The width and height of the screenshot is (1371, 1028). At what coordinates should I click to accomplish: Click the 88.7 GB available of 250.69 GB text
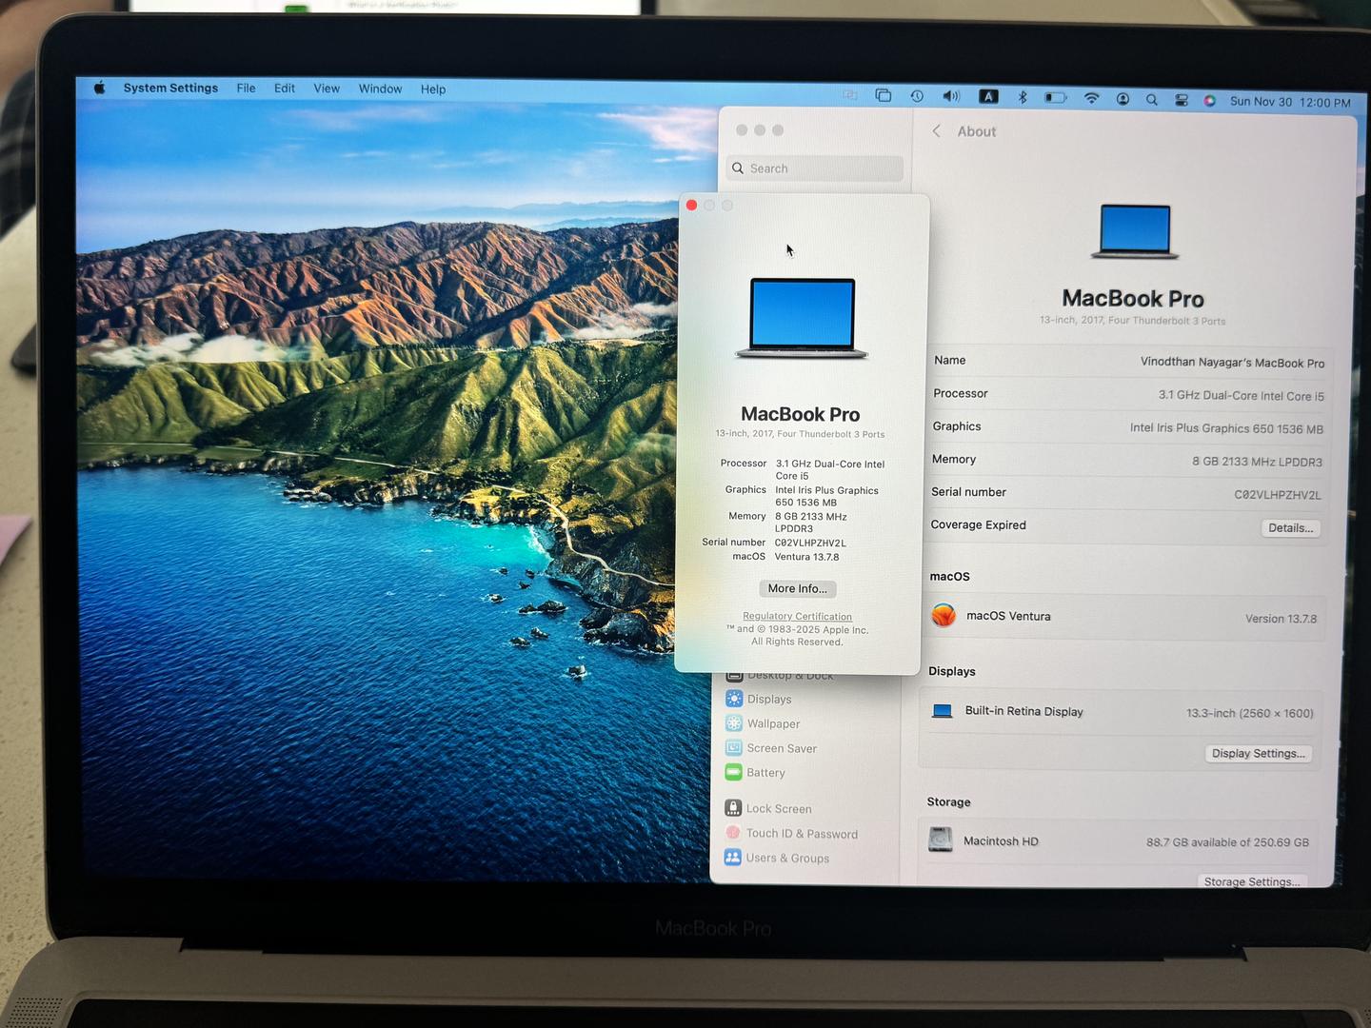(x=1227, y=842)
